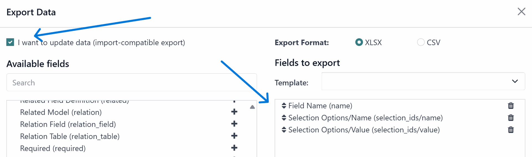Screen dimensions: 532x157
Task: Click the available fields scrollbar up arrow
Action: (x=252, y=107)
